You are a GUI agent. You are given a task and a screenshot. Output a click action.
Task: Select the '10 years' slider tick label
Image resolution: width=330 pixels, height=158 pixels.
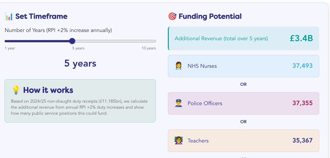point(148,48)
